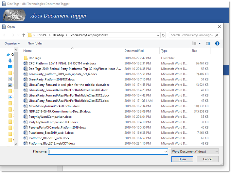Toggle the preview pane
This screenshot has height=173, width=231.
click(x=208, y=43)
